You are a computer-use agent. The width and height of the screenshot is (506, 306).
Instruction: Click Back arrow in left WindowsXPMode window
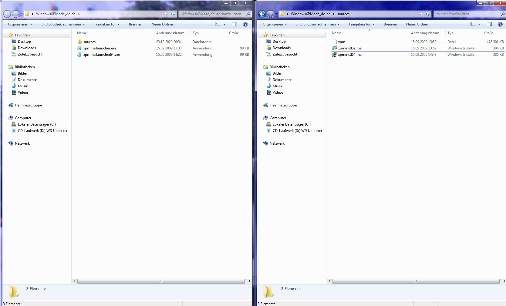(7, 14)
